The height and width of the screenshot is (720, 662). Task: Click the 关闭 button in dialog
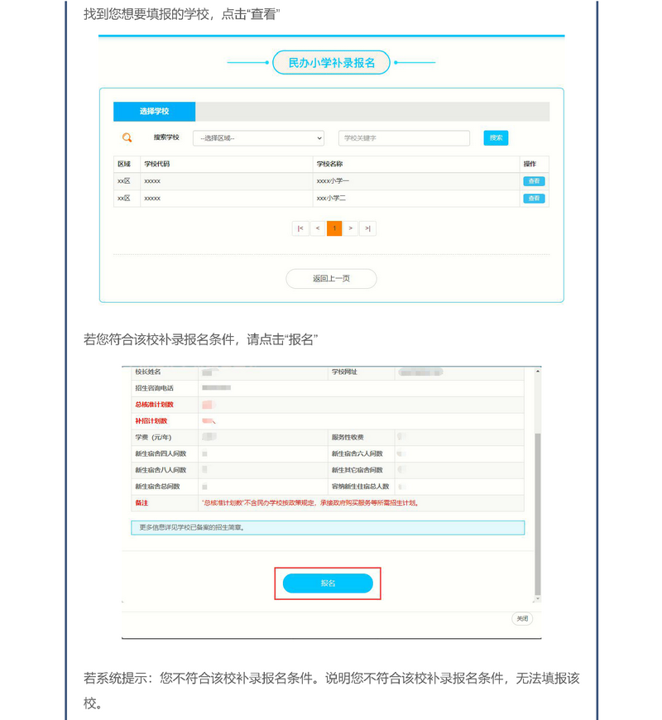tap(521, 619)
